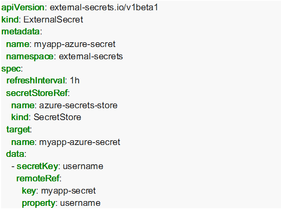Click the refreshInterval key
The image size is (281, 209).
click(35, 81)
